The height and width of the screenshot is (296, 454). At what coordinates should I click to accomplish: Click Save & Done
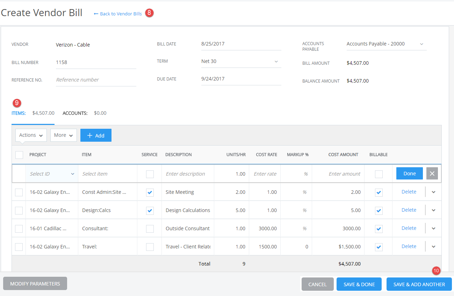click(359, 284)
